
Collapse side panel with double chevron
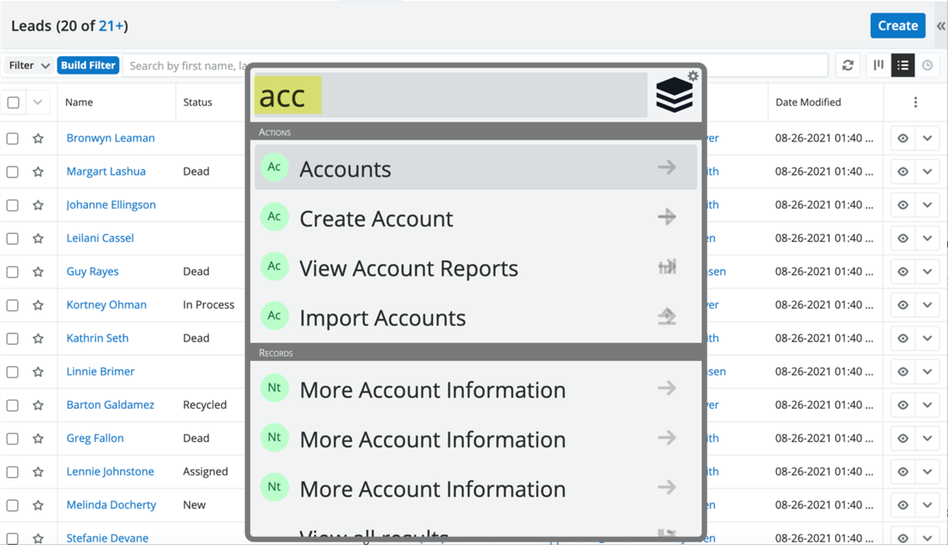pyautogui.click(x=941, y=26)
